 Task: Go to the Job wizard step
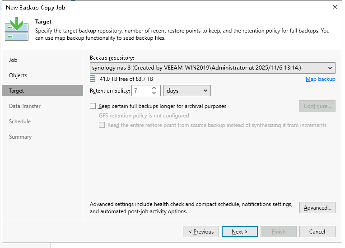(14, 60)
